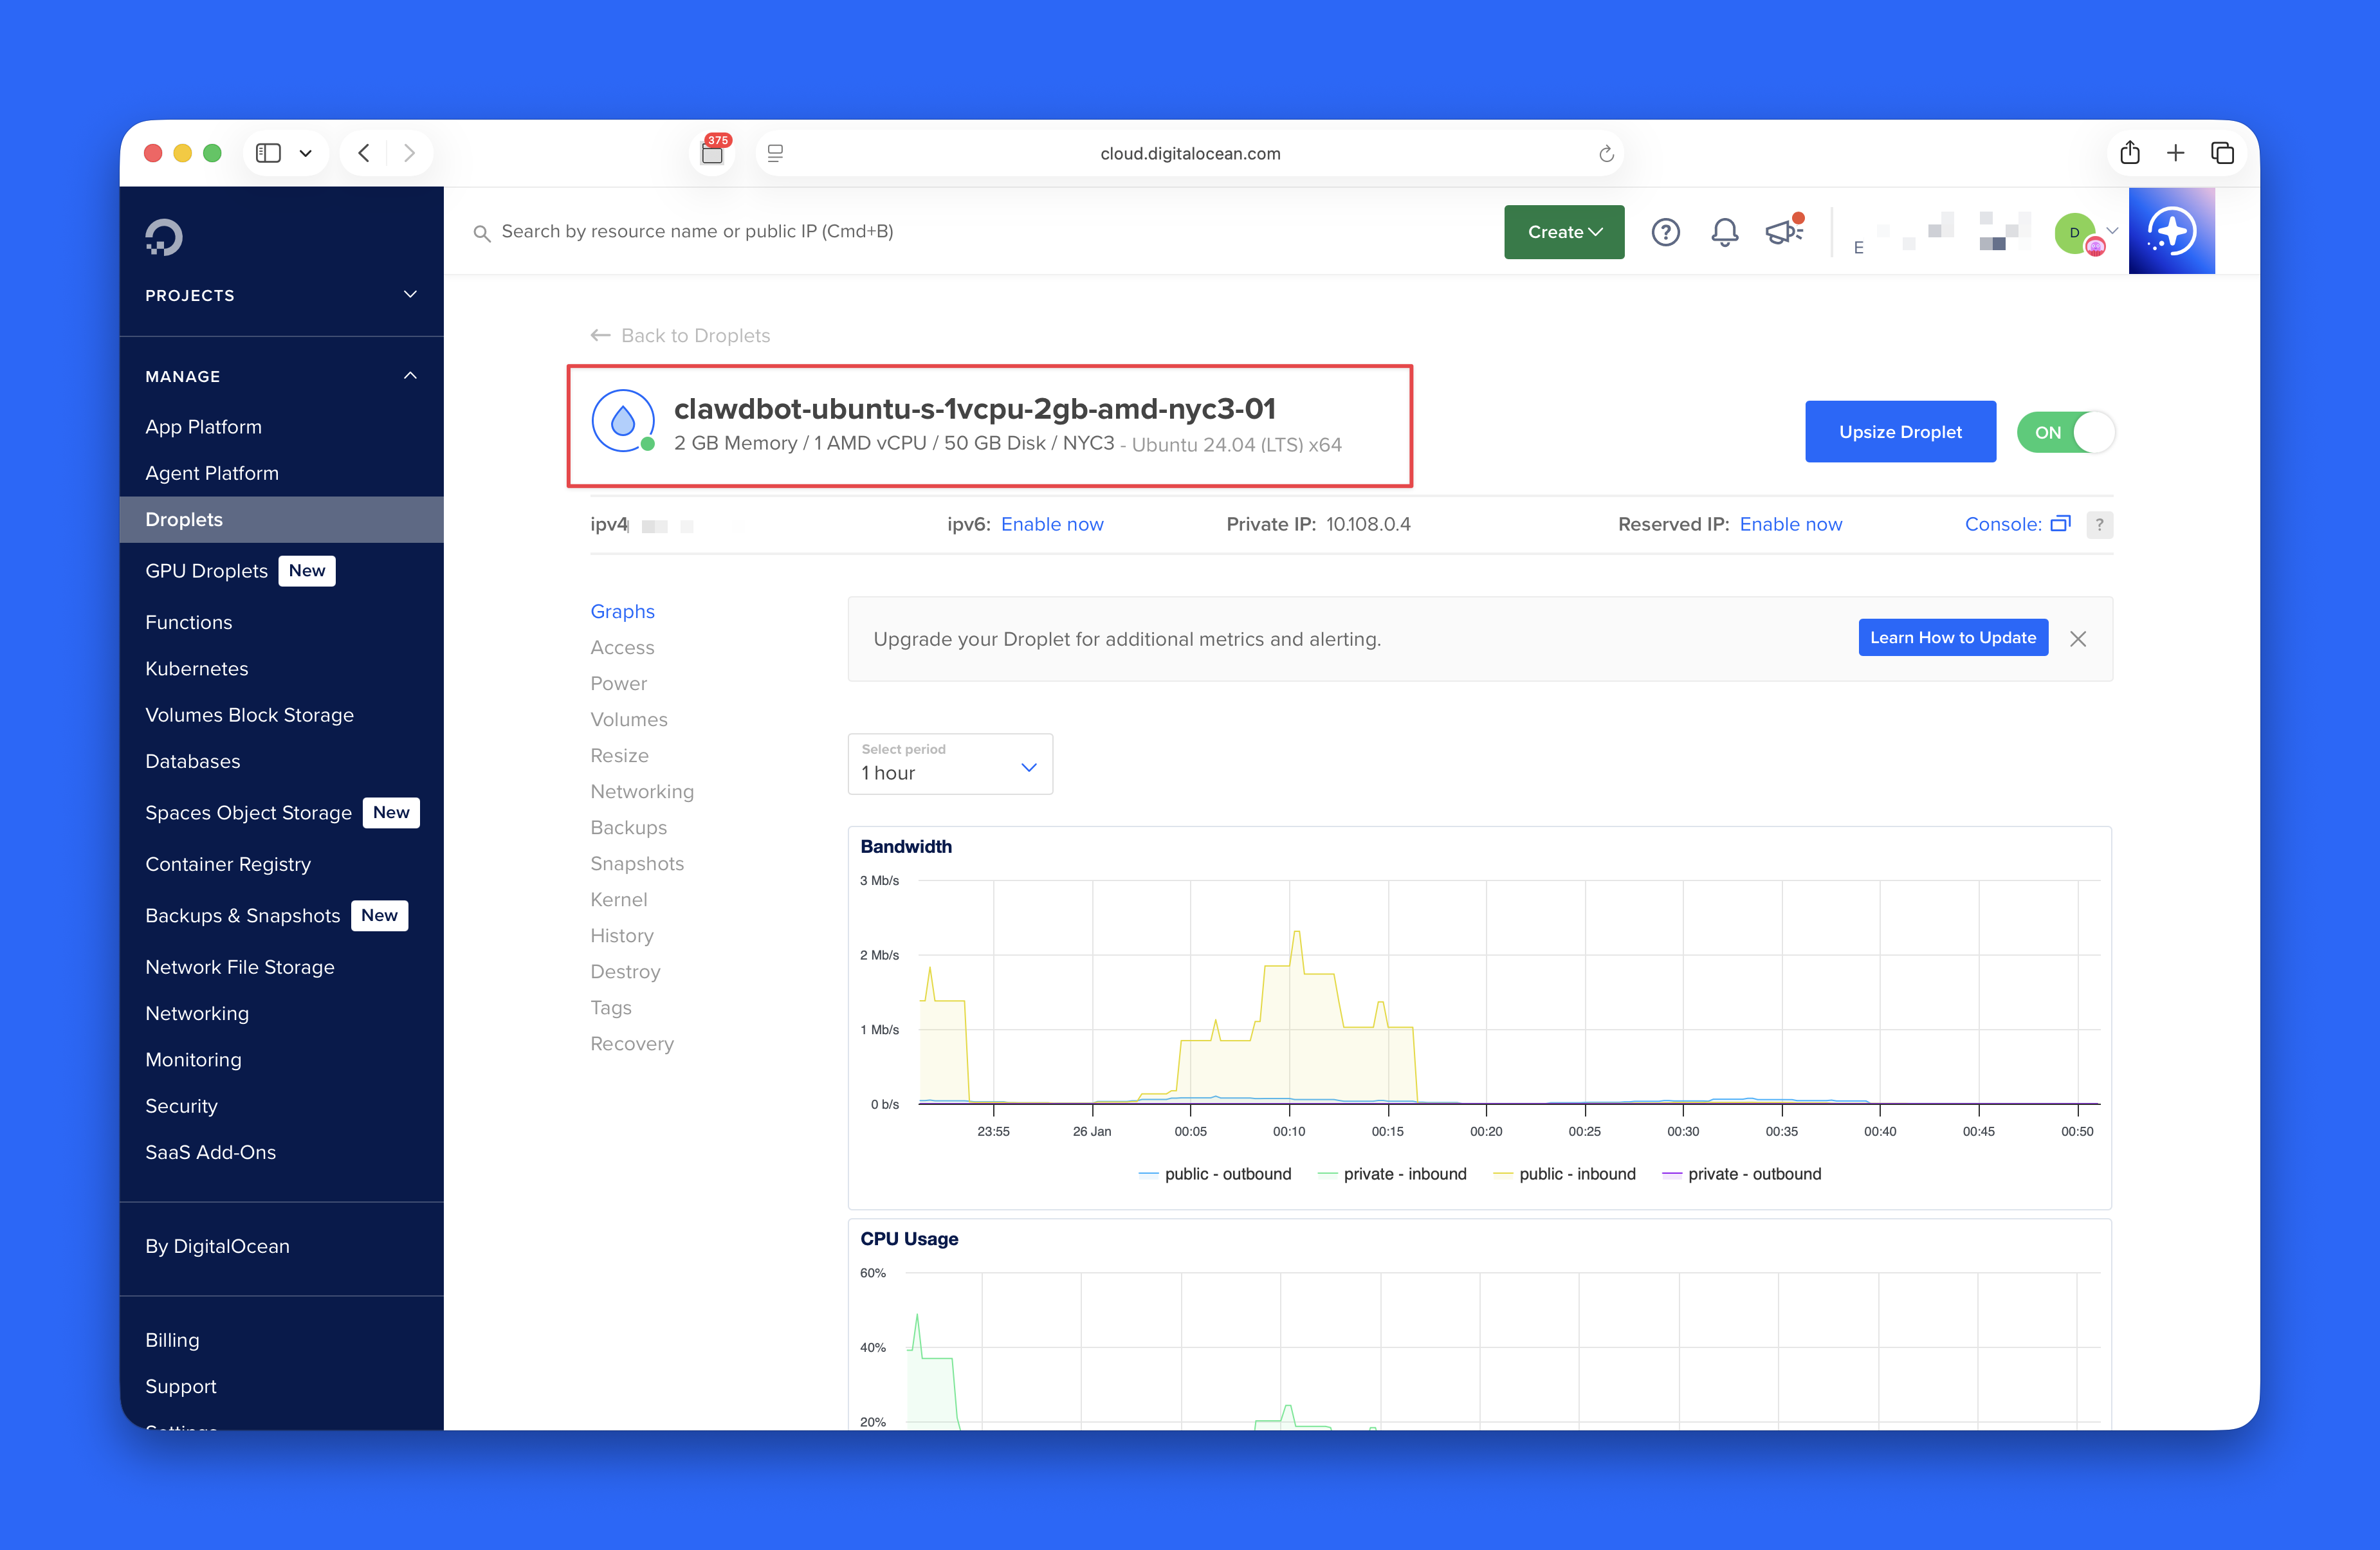Toggle public - outbound series in legend
The height and width of the screenshot is (1550, 2380).
tap(1227, 1174)
